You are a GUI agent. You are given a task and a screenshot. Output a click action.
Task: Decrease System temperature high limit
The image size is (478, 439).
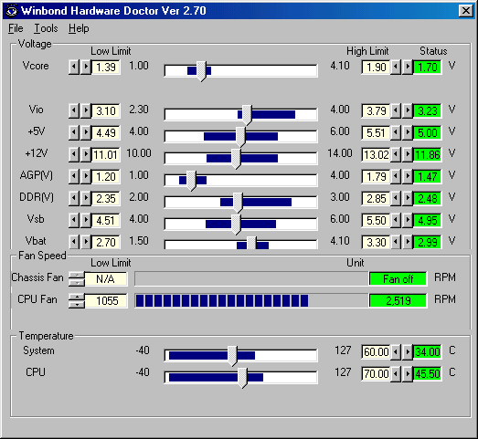396,352
